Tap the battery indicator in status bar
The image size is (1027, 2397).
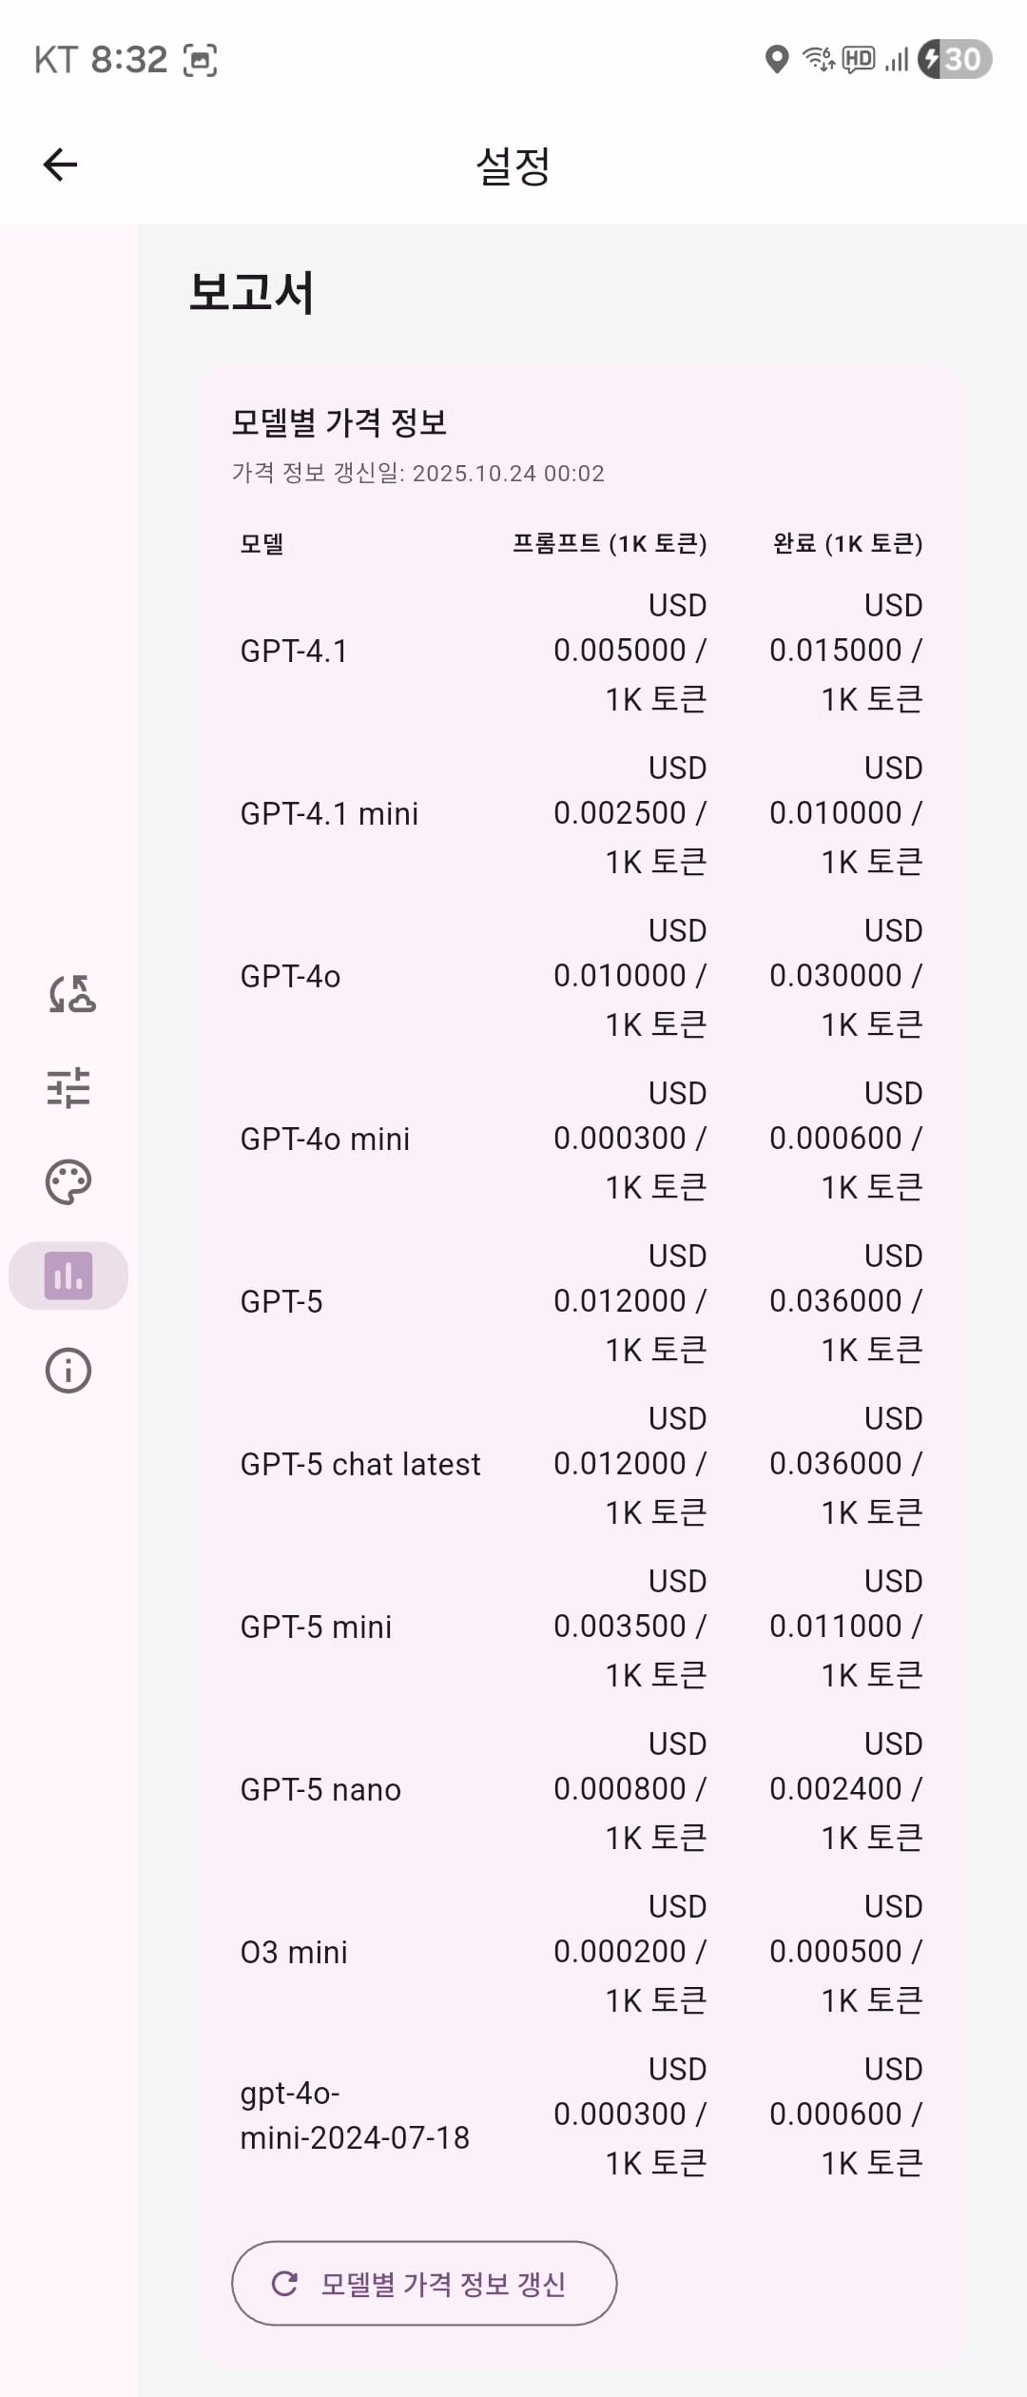click(955, 59)
